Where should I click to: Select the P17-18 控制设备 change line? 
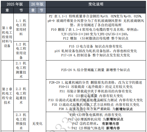point(96,55)
